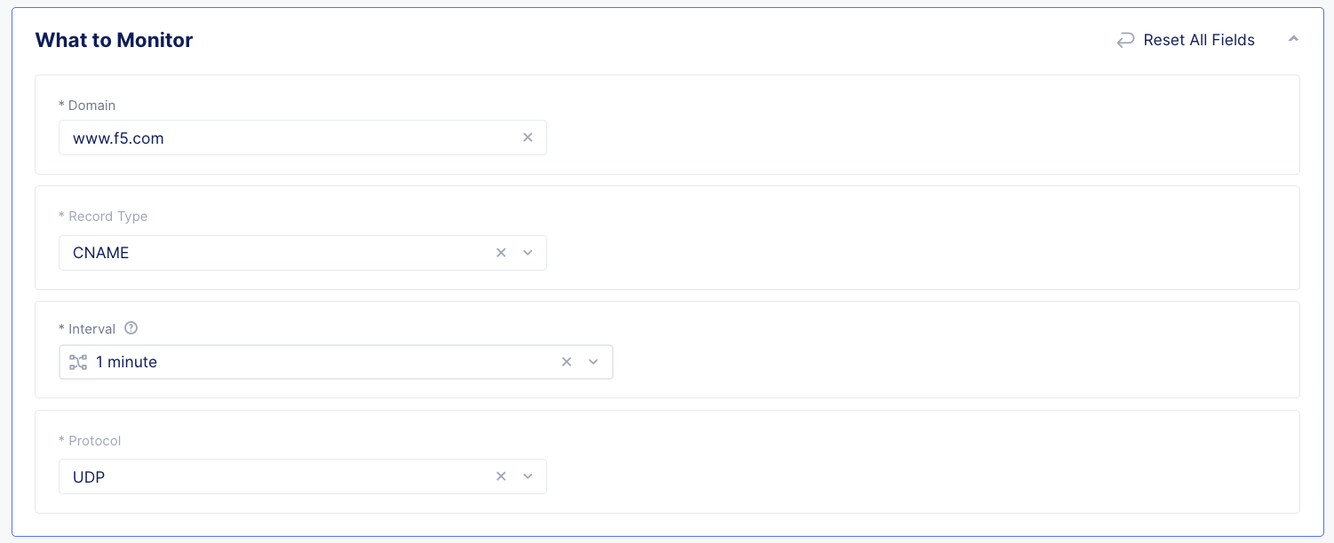This screenshot has width=1334, height=543.
Task: Clear the Domain field using its X icon
Action: [x=528, y=138]
